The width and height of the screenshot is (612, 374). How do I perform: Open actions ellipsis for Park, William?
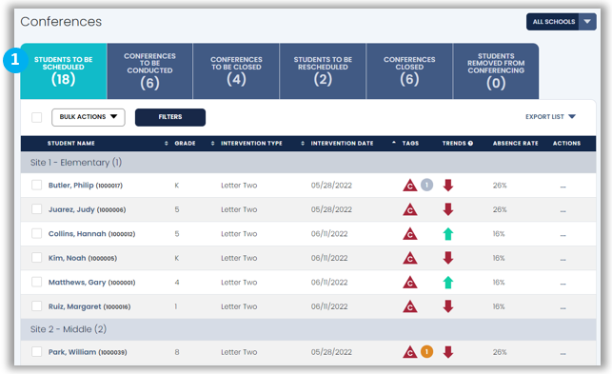[x=563, y=353]
